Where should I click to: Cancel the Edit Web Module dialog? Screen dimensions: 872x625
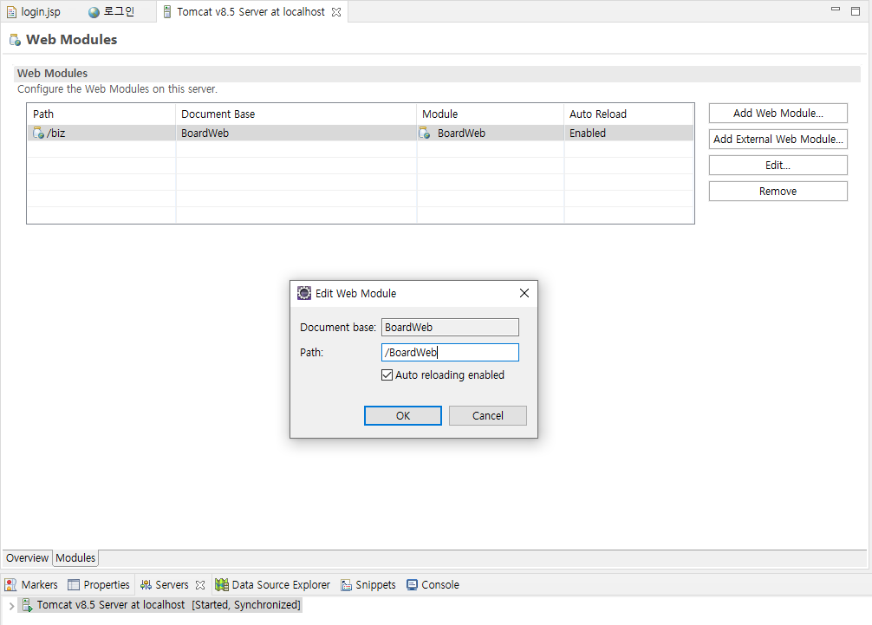(x=488, y=415)
